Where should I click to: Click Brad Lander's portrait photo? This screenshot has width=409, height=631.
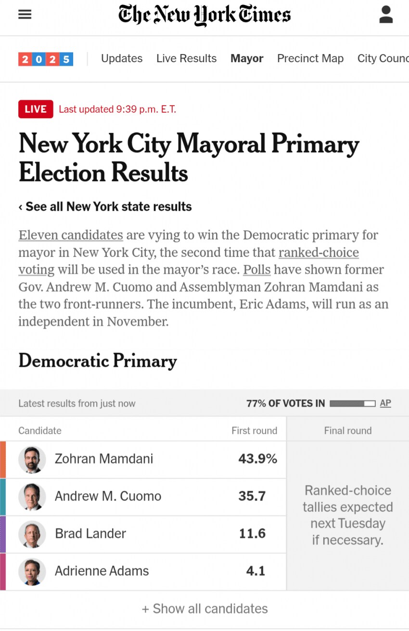pyautogui.click(x=32, y=534)
